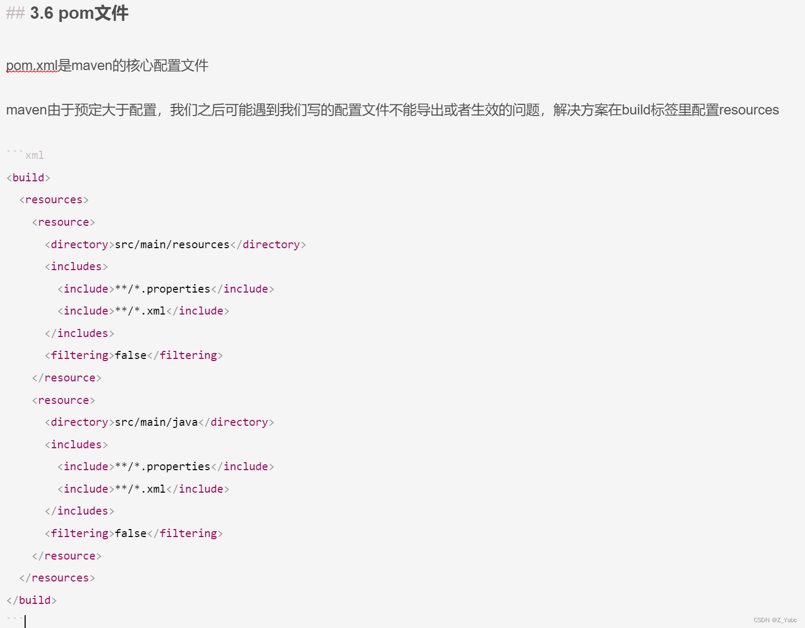Click the paragraph starting 'maven由于预定大于配置'
Image resolution: width=805 pixels, height=628 pixels.
[x=392, y=110]
